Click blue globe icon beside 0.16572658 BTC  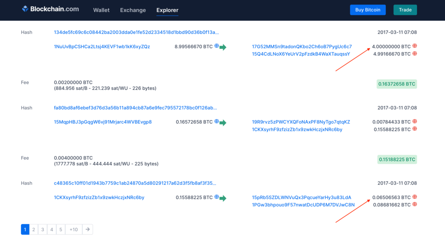tap(216, 121)
